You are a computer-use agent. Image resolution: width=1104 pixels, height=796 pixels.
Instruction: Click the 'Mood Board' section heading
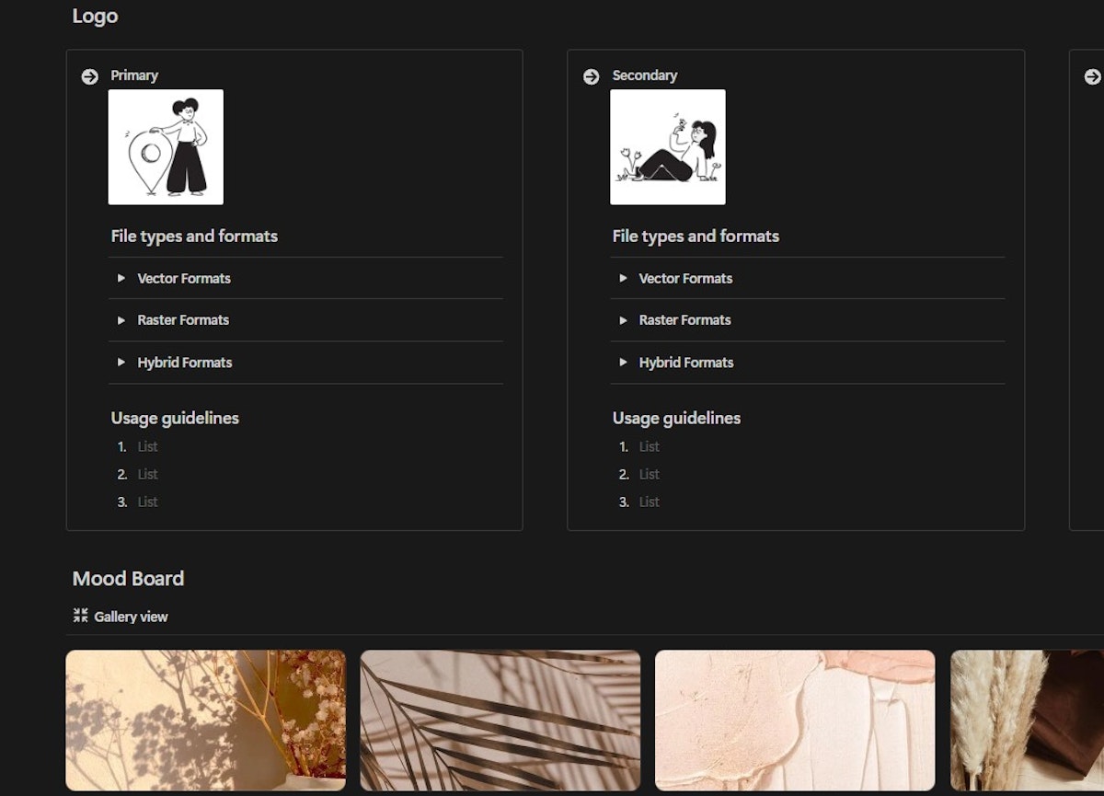(128, 579)
